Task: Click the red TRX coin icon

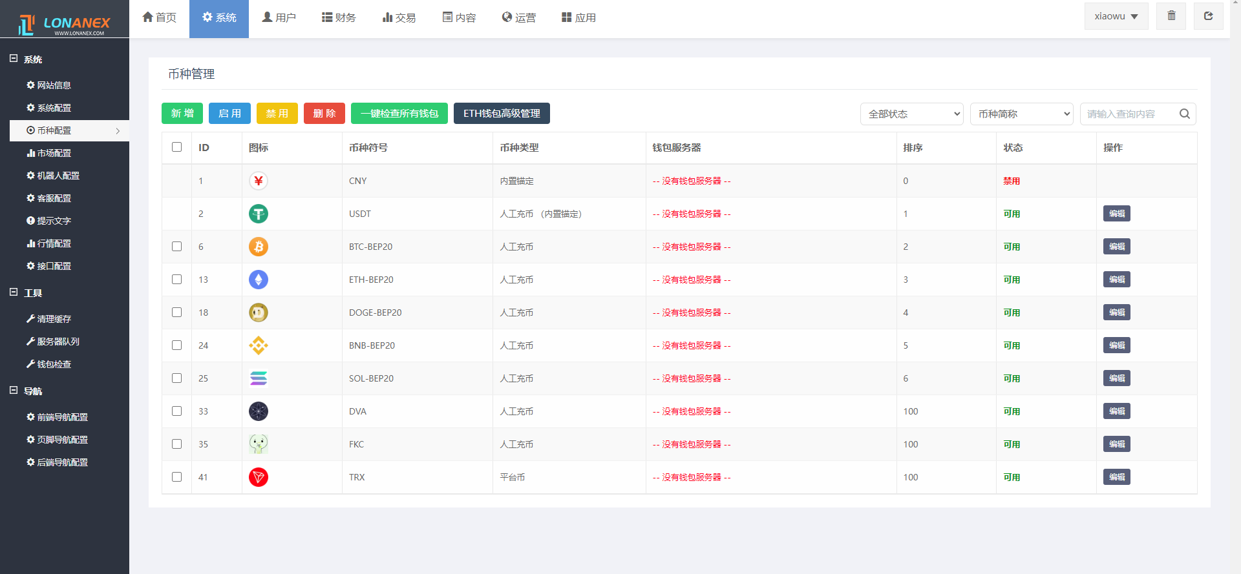Action: (x=259, y=477)
